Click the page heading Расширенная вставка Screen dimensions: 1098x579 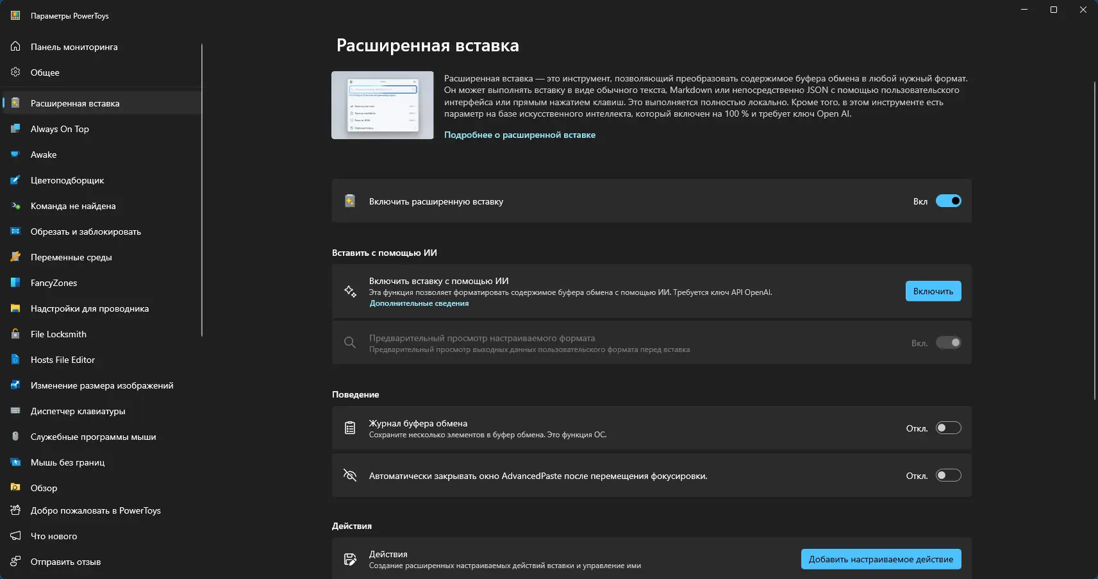point(428,46)
